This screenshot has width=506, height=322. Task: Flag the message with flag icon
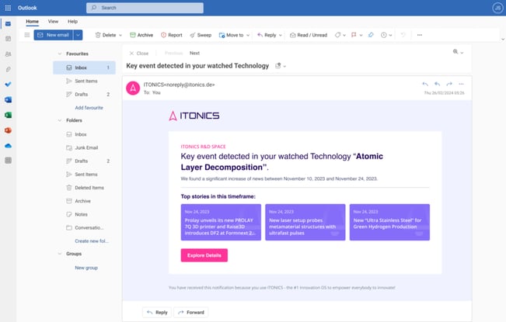coord(354,35)
